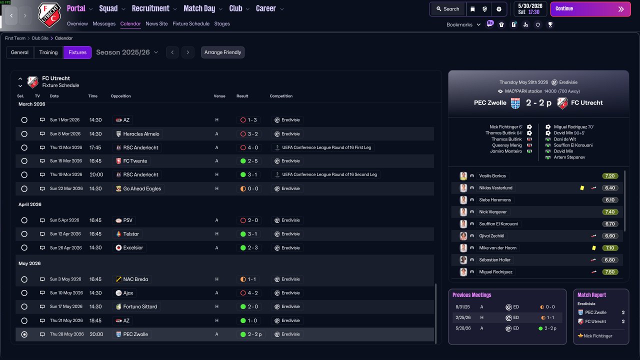
Task: Click the shirt icon in bookmarks bar
Action: click(501, 24)
